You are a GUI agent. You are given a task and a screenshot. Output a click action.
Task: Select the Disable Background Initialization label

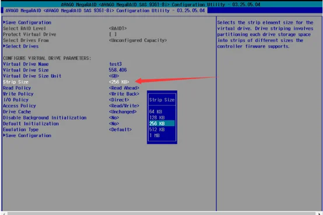45,117
